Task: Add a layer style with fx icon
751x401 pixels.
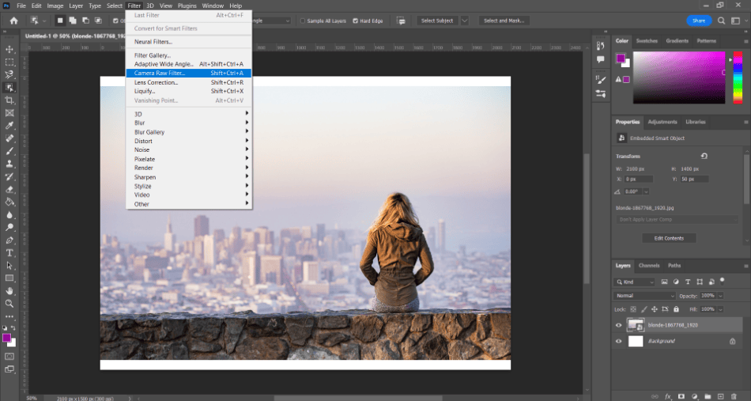Action: coord(668,397)
